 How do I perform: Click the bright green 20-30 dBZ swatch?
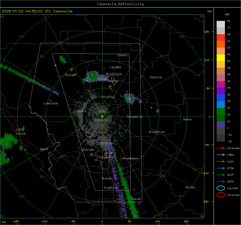[221, 111]
